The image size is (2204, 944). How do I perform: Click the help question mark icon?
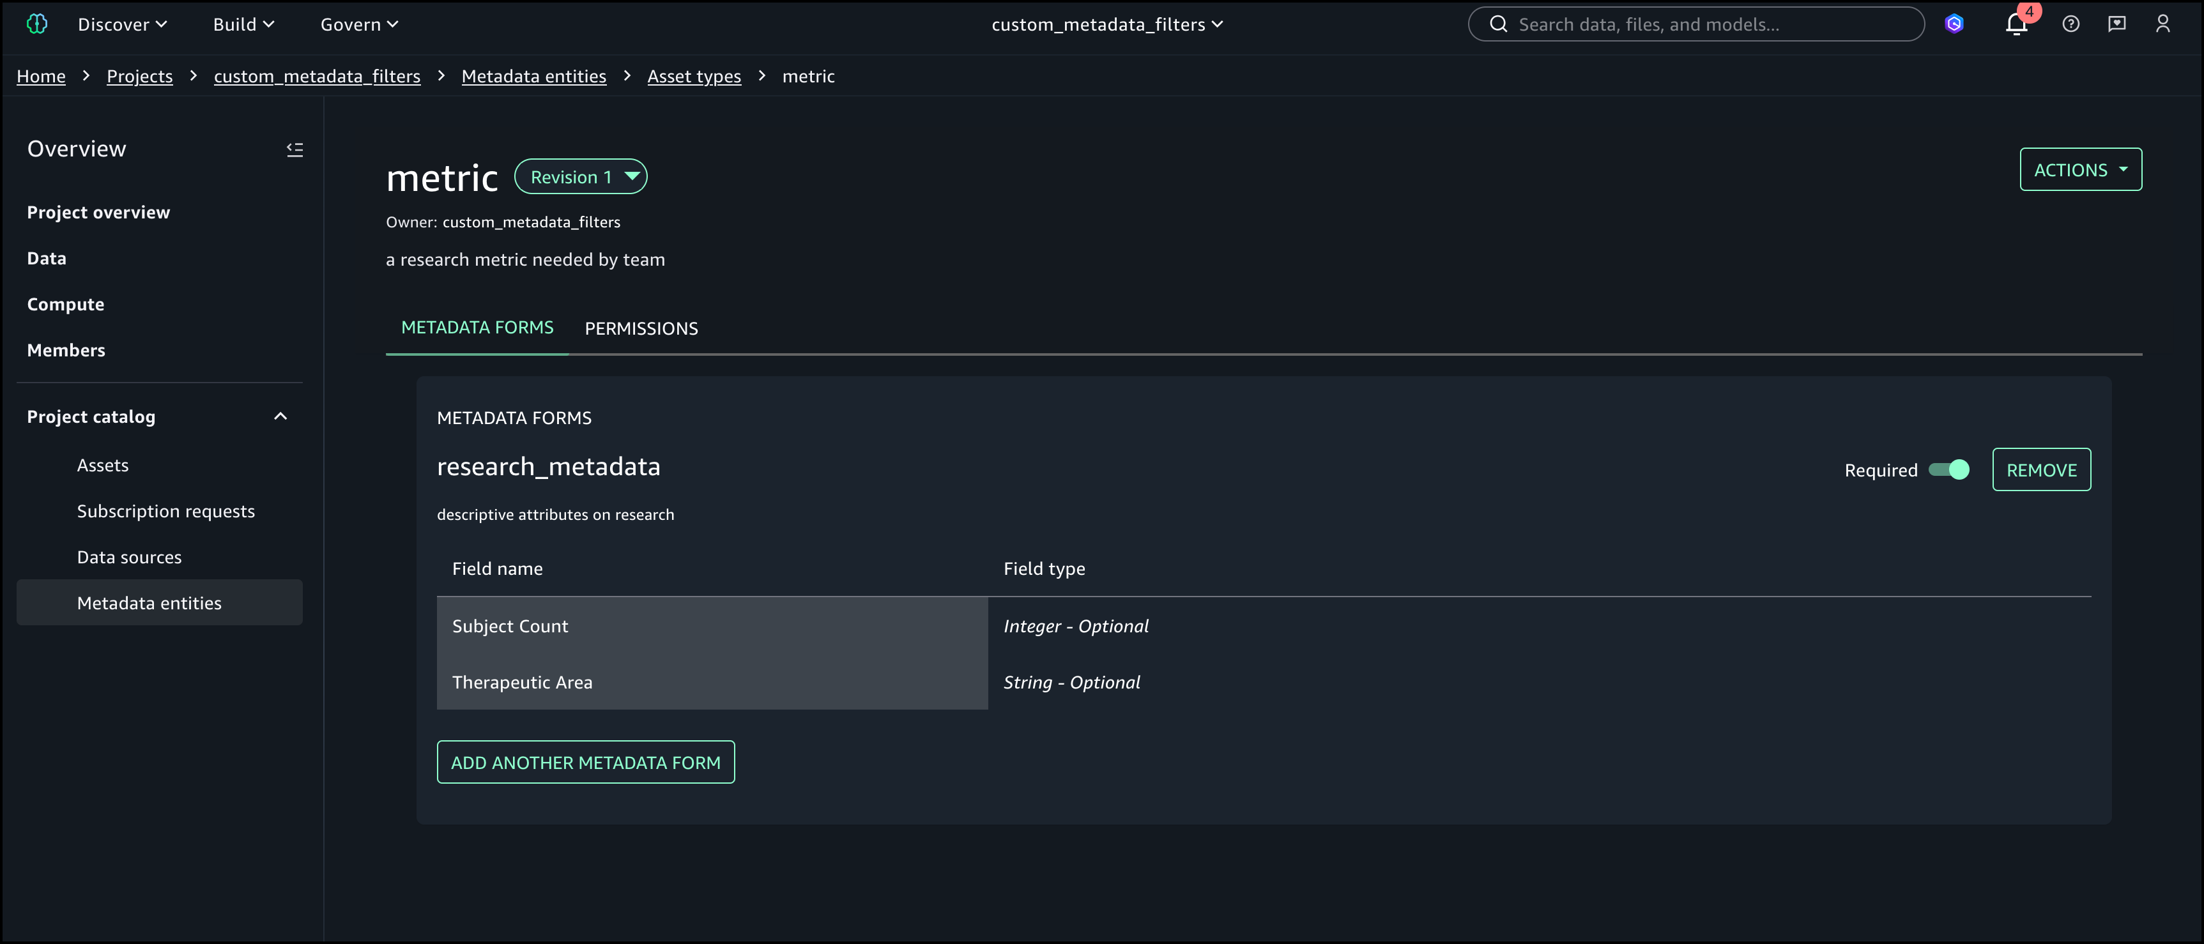(x=2070, y=24)
